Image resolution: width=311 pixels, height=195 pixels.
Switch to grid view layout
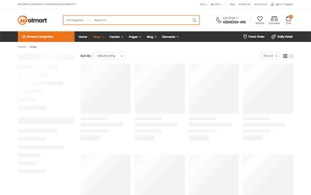pos(285,56)
